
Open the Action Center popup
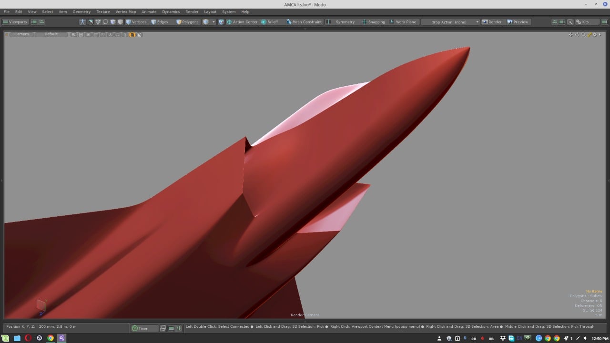coord(242,22)
